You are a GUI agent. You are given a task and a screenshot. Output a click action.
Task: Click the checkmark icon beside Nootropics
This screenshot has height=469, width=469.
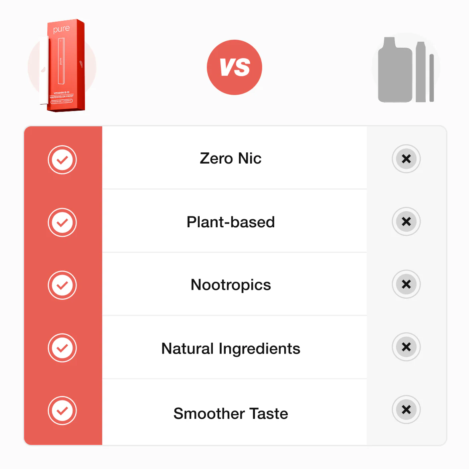62,285
